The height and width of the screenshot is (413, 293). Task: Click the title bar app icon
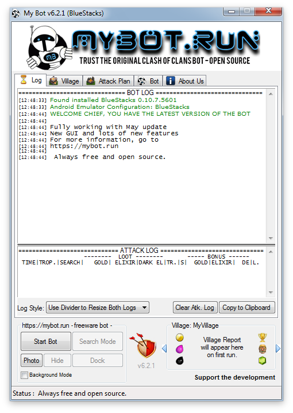click(16, 13)
